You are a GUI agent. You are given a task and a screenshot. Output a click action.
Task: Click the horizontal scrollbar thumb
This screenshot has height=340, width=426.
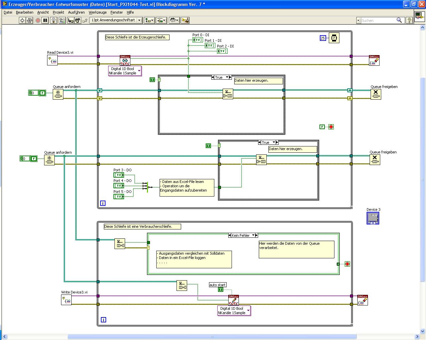tap(212, 337)
